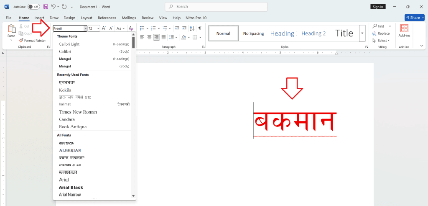Switch to the Review tab
The image size is (428, 206).
tap(148, 18)
